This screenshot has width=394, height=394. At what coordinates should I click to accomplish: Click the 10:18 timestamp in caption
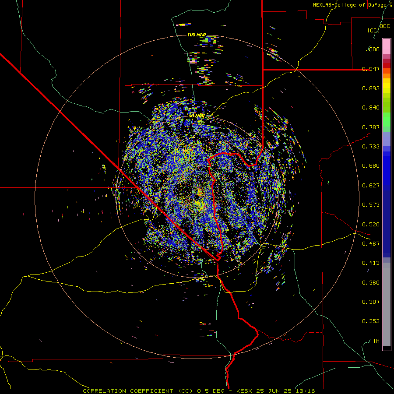(x=305, y=391)
